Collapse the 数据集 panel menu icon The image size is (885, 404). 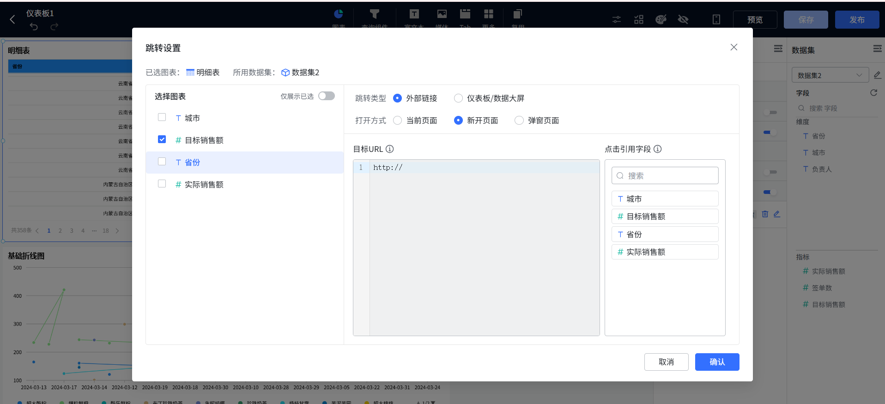[877, 49]
